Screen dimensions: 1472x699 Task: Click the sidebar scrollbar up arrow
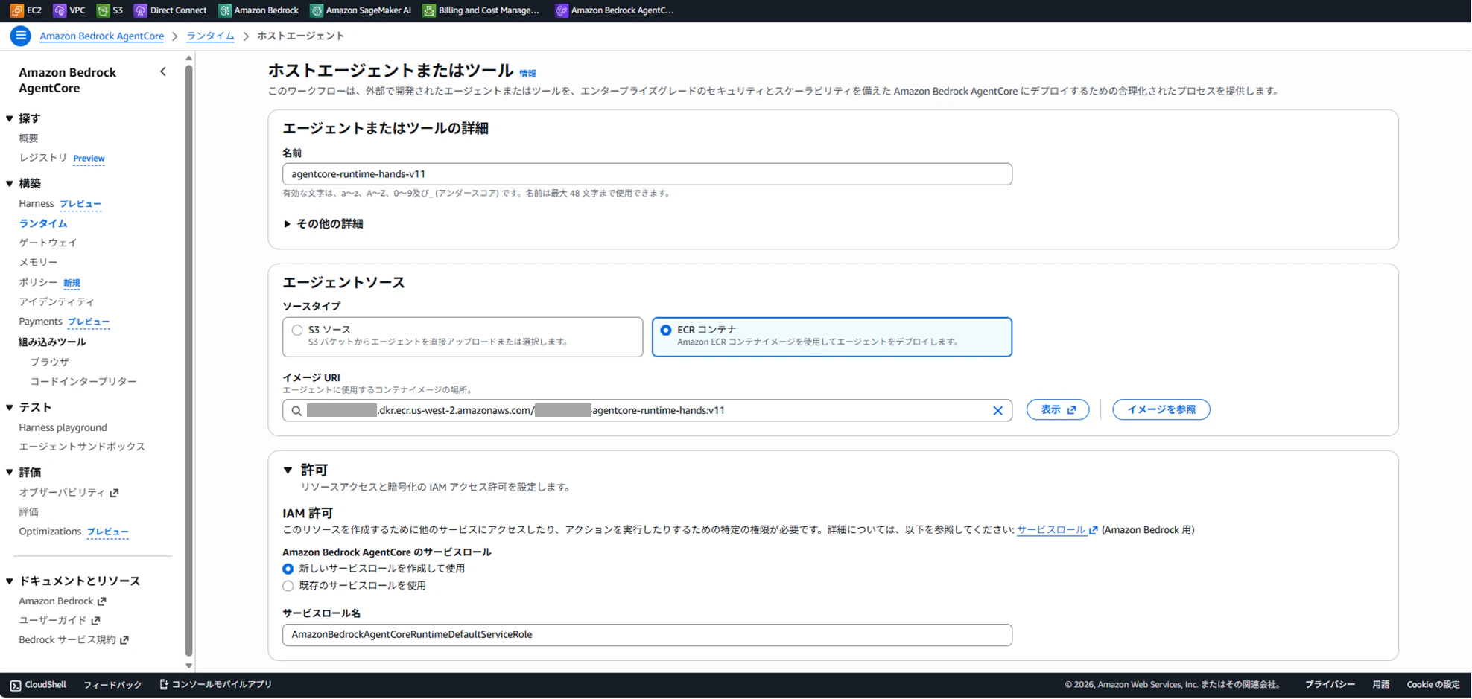point(188,58)
